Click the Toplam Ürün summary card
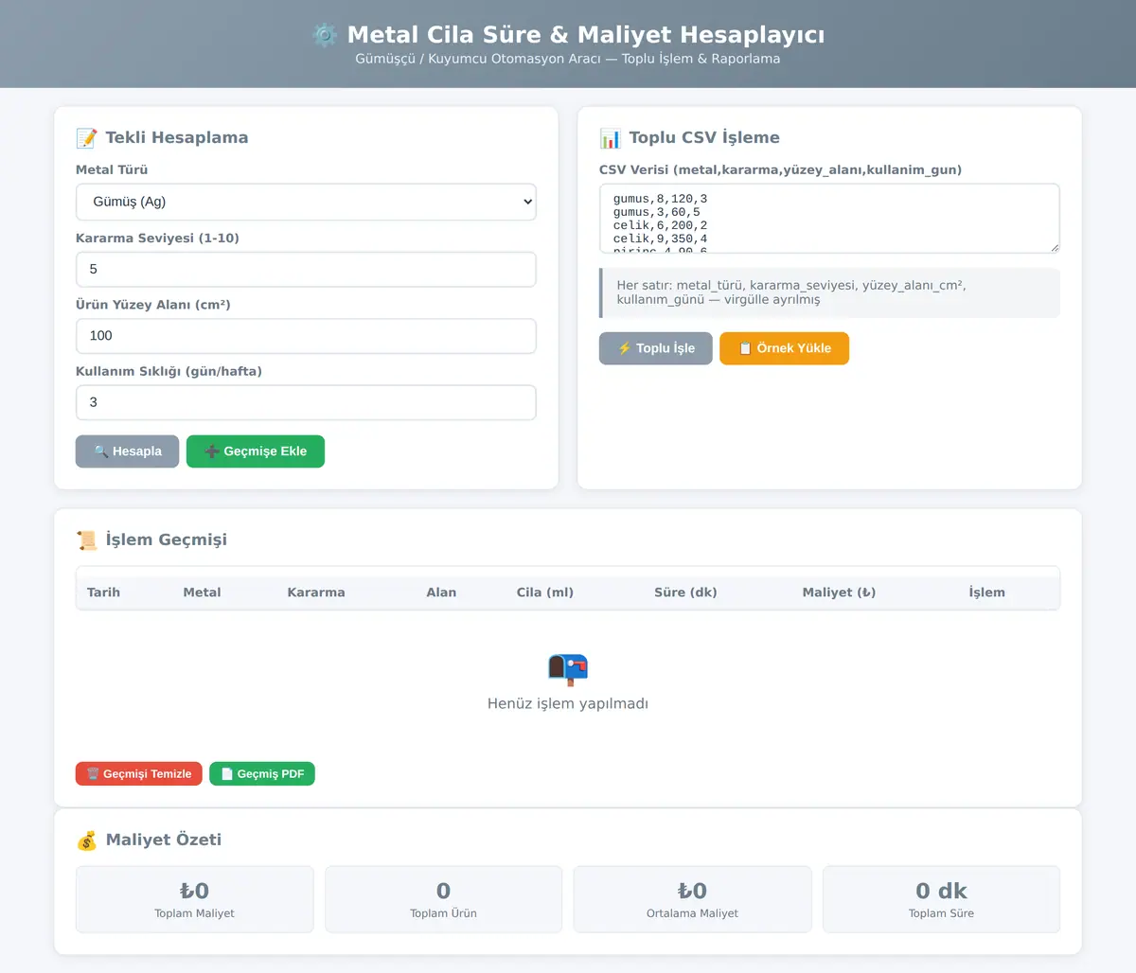 point(443,899)
